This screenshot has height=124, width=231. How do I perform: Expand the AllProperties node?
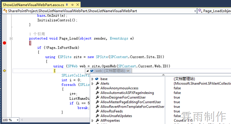pos(92,121)
